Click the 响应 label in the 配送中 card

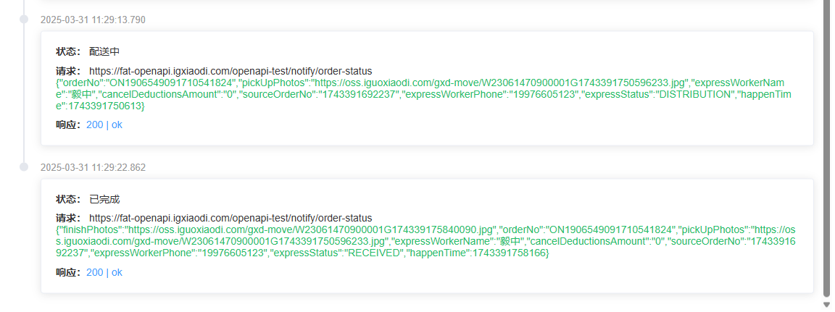[x=67, y=125]
